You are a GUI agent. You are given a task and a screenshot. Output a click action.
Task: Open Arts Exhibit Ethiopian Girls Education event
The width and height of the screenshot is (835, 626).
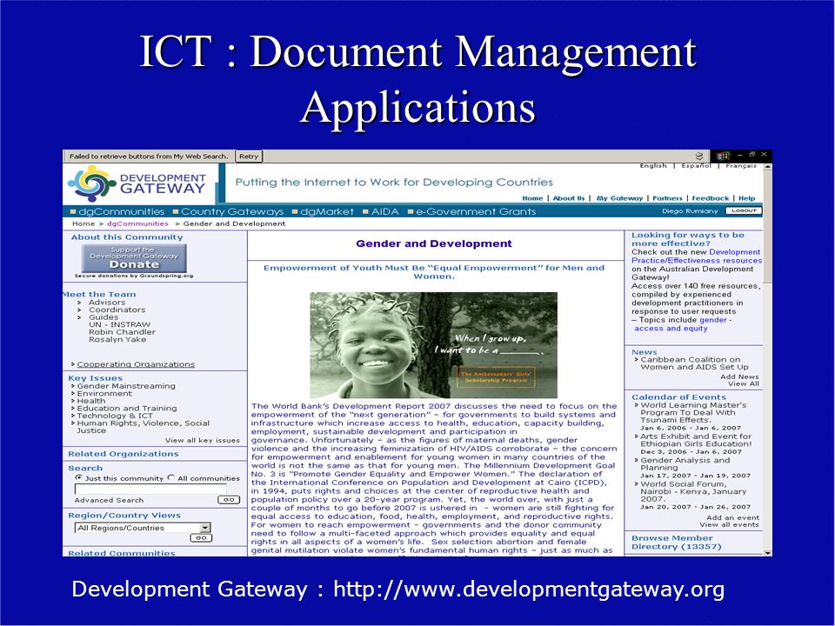pos(696,440)
